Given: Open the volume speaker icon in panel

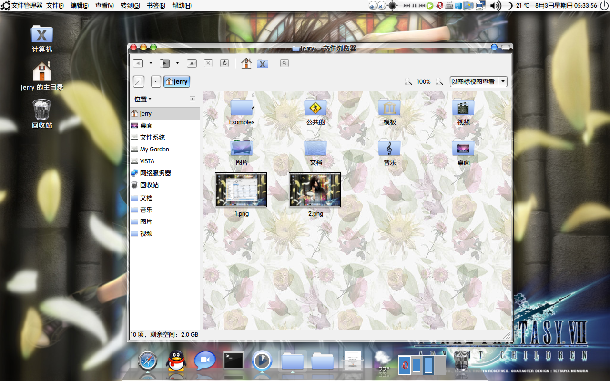Looking at the screenshot, I should coord(496,6).
